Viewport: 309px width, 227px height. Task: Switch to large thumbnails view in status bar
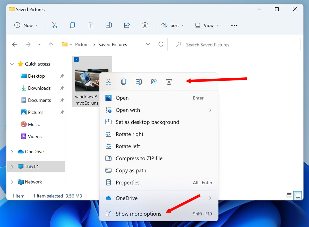tap(298, 196)
